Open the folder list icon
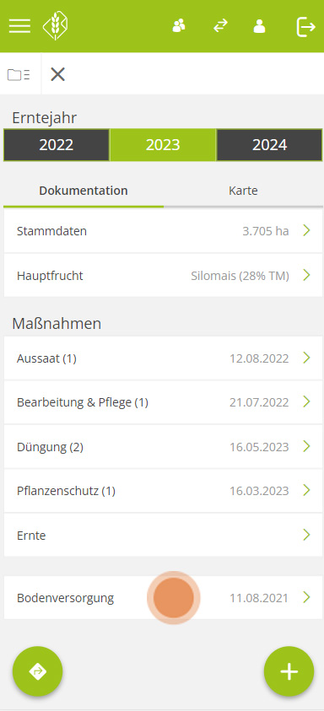 19,74
